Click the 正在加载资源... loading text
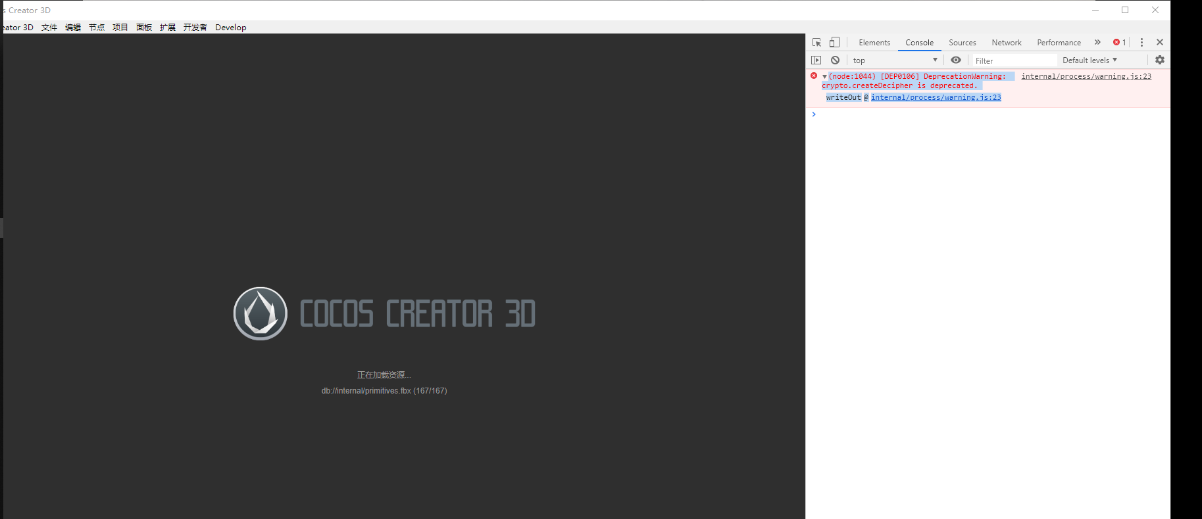This screenshot has width=1202, height=519. tap(384, 375)
